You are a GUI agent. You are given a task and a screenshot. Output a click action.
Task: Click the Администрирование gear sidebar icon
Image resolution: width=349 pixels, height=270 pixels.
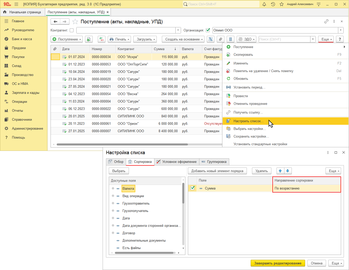click(6, 129)
